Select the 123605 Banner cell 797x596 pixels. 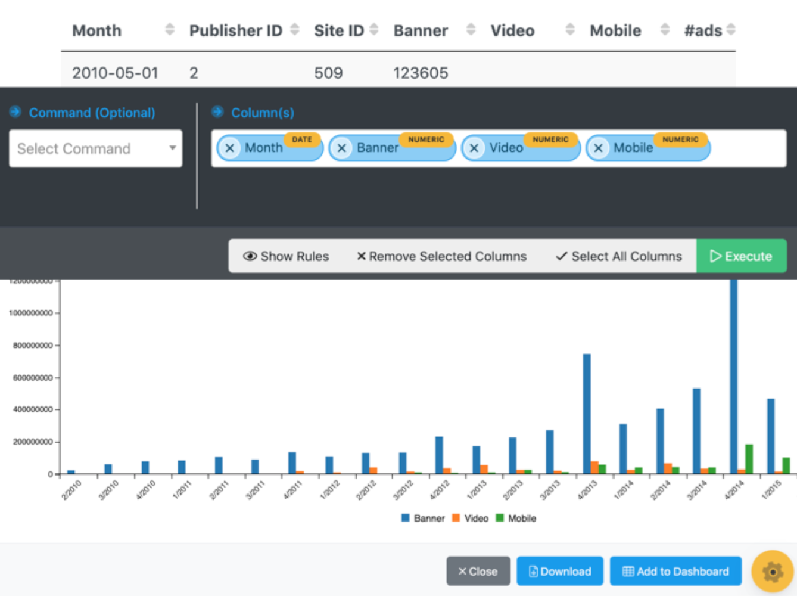tap(421, 73)
